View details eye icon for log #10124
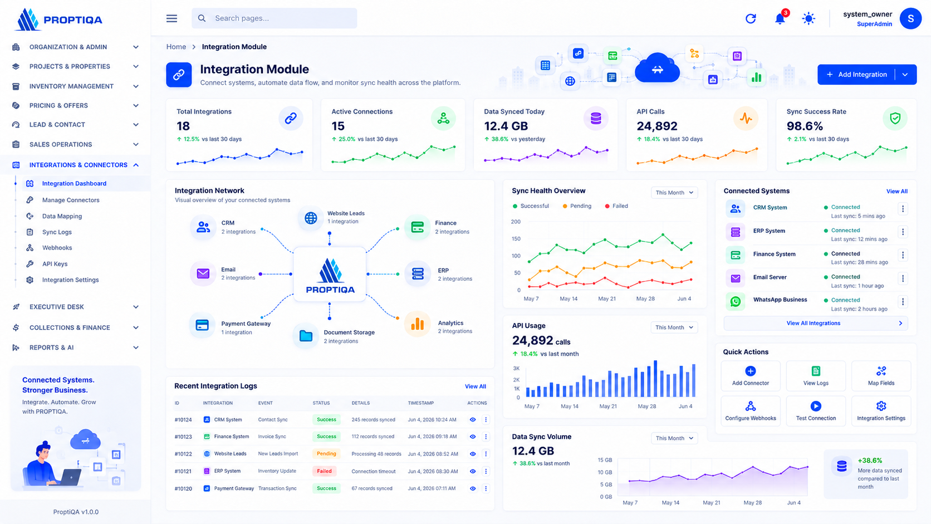931x524 pixels. click(473, 420)
